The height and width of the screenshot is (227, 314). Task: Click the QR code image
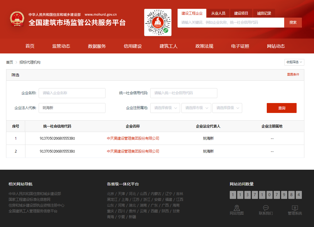pyautogui.click(x=158, y=23)
